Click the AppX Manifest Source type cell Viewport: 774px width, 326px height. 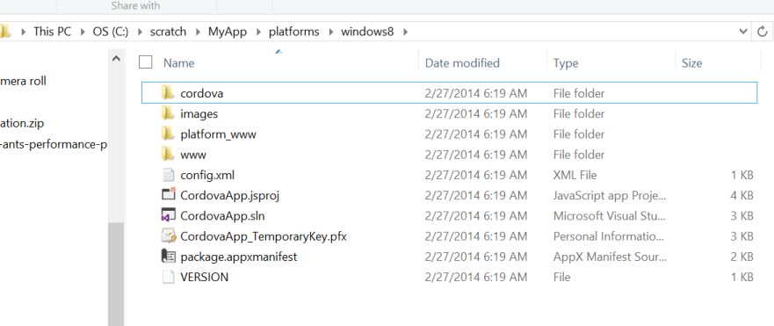coord(610,257)
